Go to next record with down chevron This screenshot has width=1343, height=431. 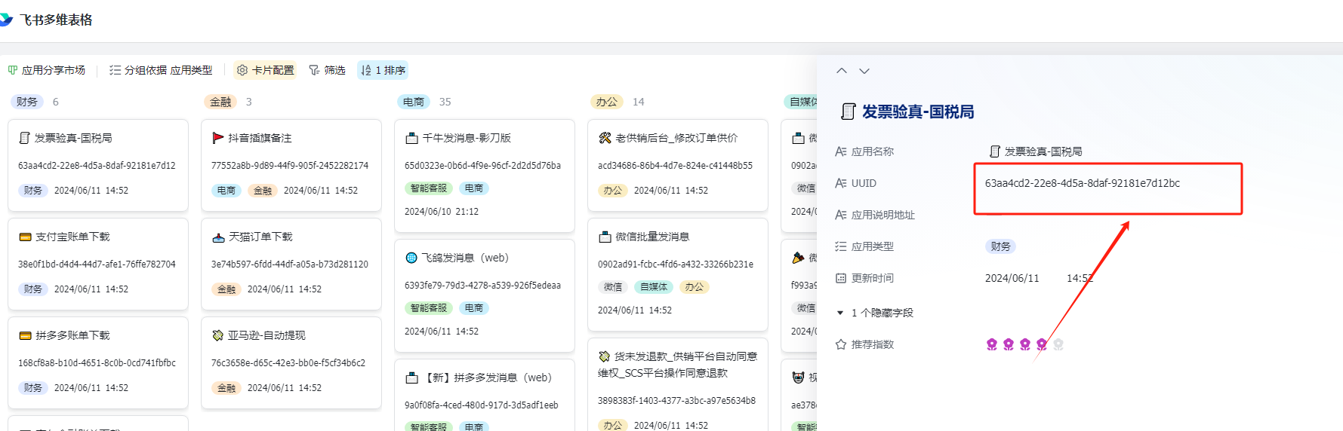click(864, 71)
